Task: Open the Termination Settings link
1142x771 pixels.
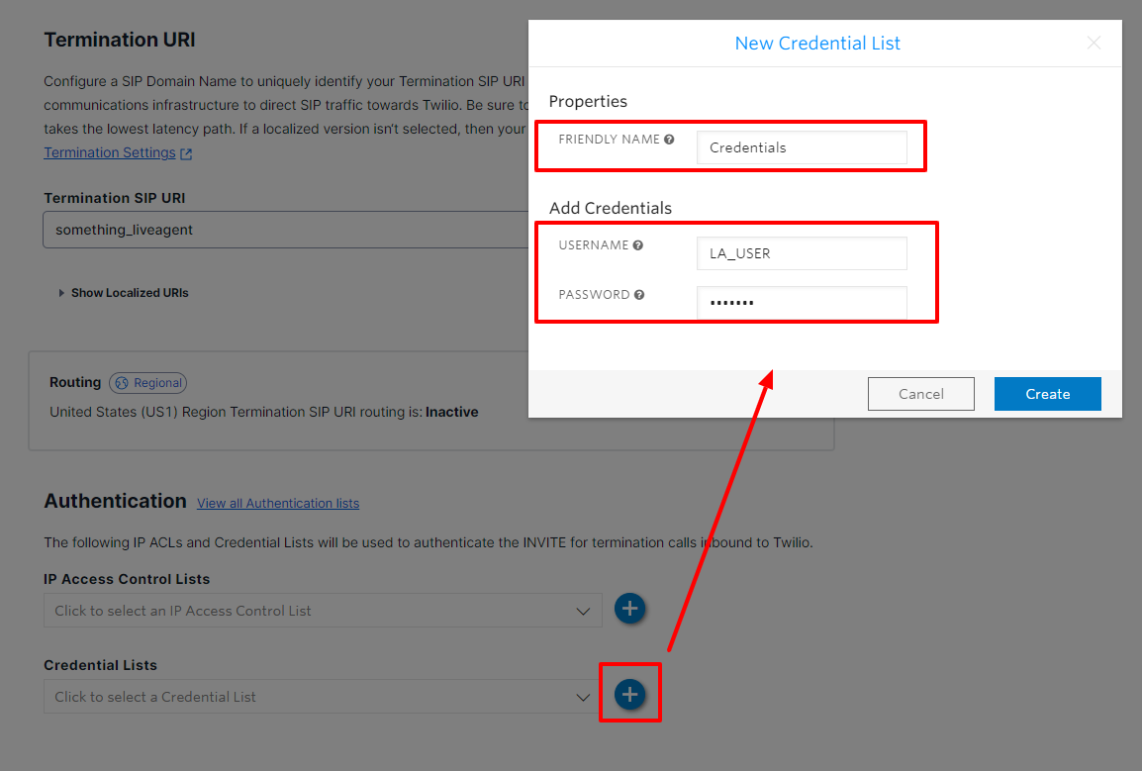Action: point(110,152)
